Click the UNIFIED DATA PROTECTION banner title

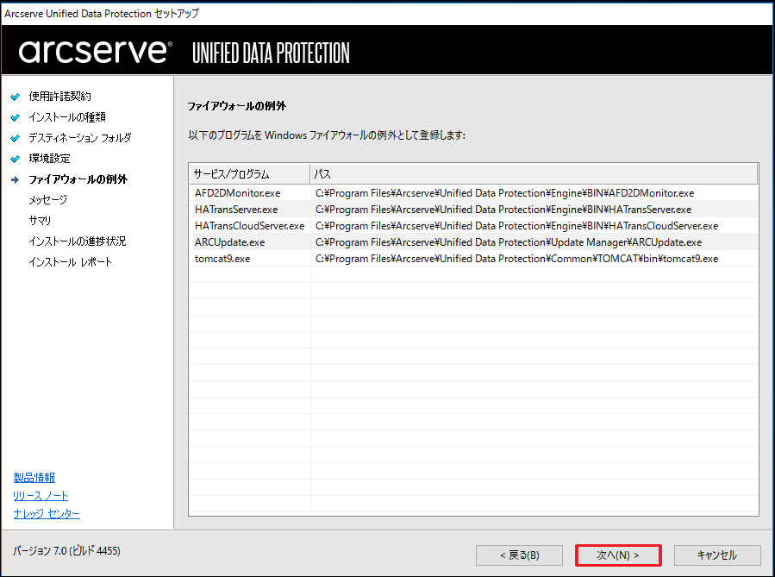pos(271,53)
